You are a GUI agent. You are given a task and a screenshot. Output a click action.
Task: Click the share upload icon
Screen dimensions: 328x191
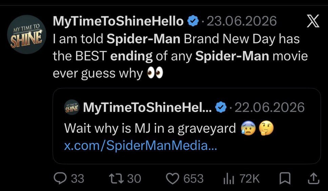click(314, 178)
